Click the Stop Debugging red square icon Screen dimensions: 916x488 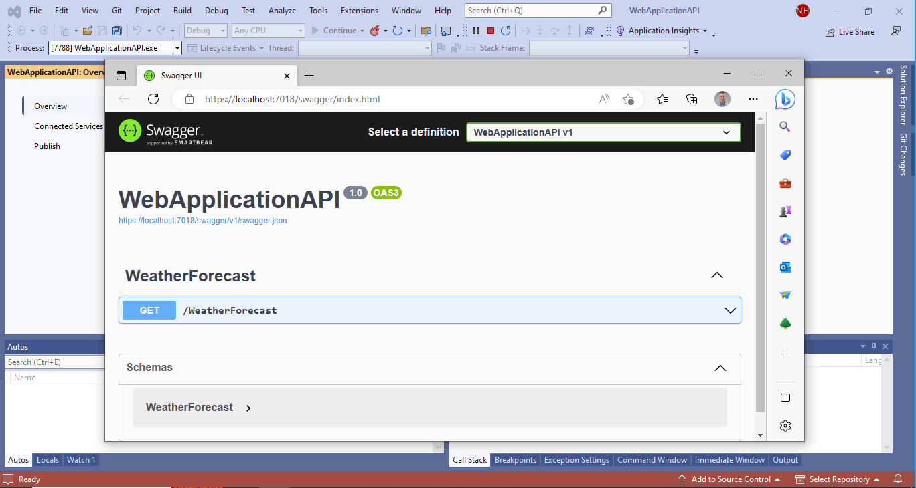click(x=491, y=31)
